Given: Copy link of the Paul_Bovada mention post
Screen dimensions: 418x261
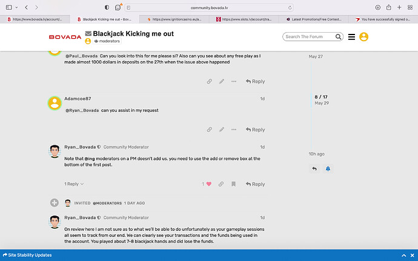Looking at the screenshot, I should point(210,81).
